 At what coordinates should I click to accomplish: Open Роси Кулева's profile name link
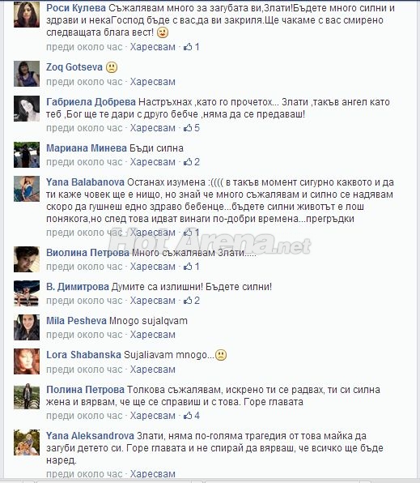[76, 8]
